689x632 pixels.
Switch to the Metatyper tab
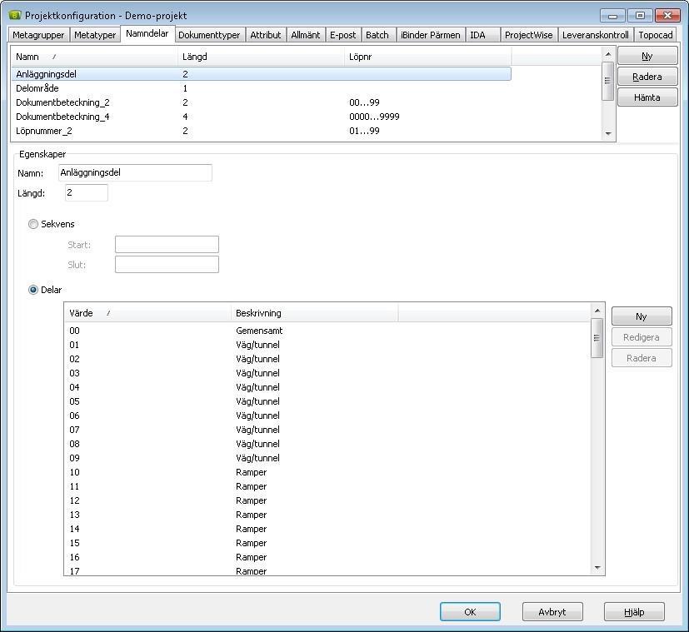[x=95, y=35]
